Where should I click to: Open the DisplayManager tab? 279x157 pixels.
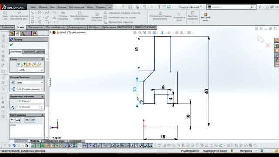[35, 34]
